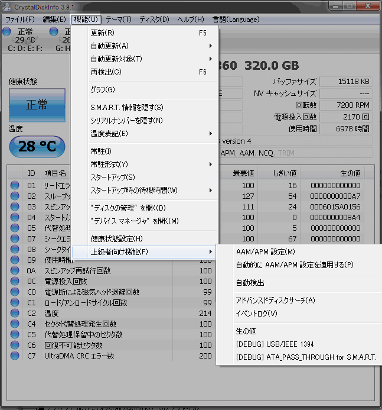The width and height of the screenshot is (382, 410).
Task: Open "ディスクの管理" を開く(D)
Action: click(x=145, y=208)
